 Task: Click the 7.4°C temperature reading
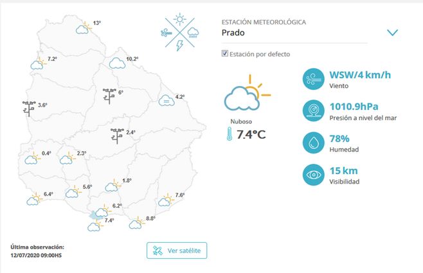coord(251,134)
